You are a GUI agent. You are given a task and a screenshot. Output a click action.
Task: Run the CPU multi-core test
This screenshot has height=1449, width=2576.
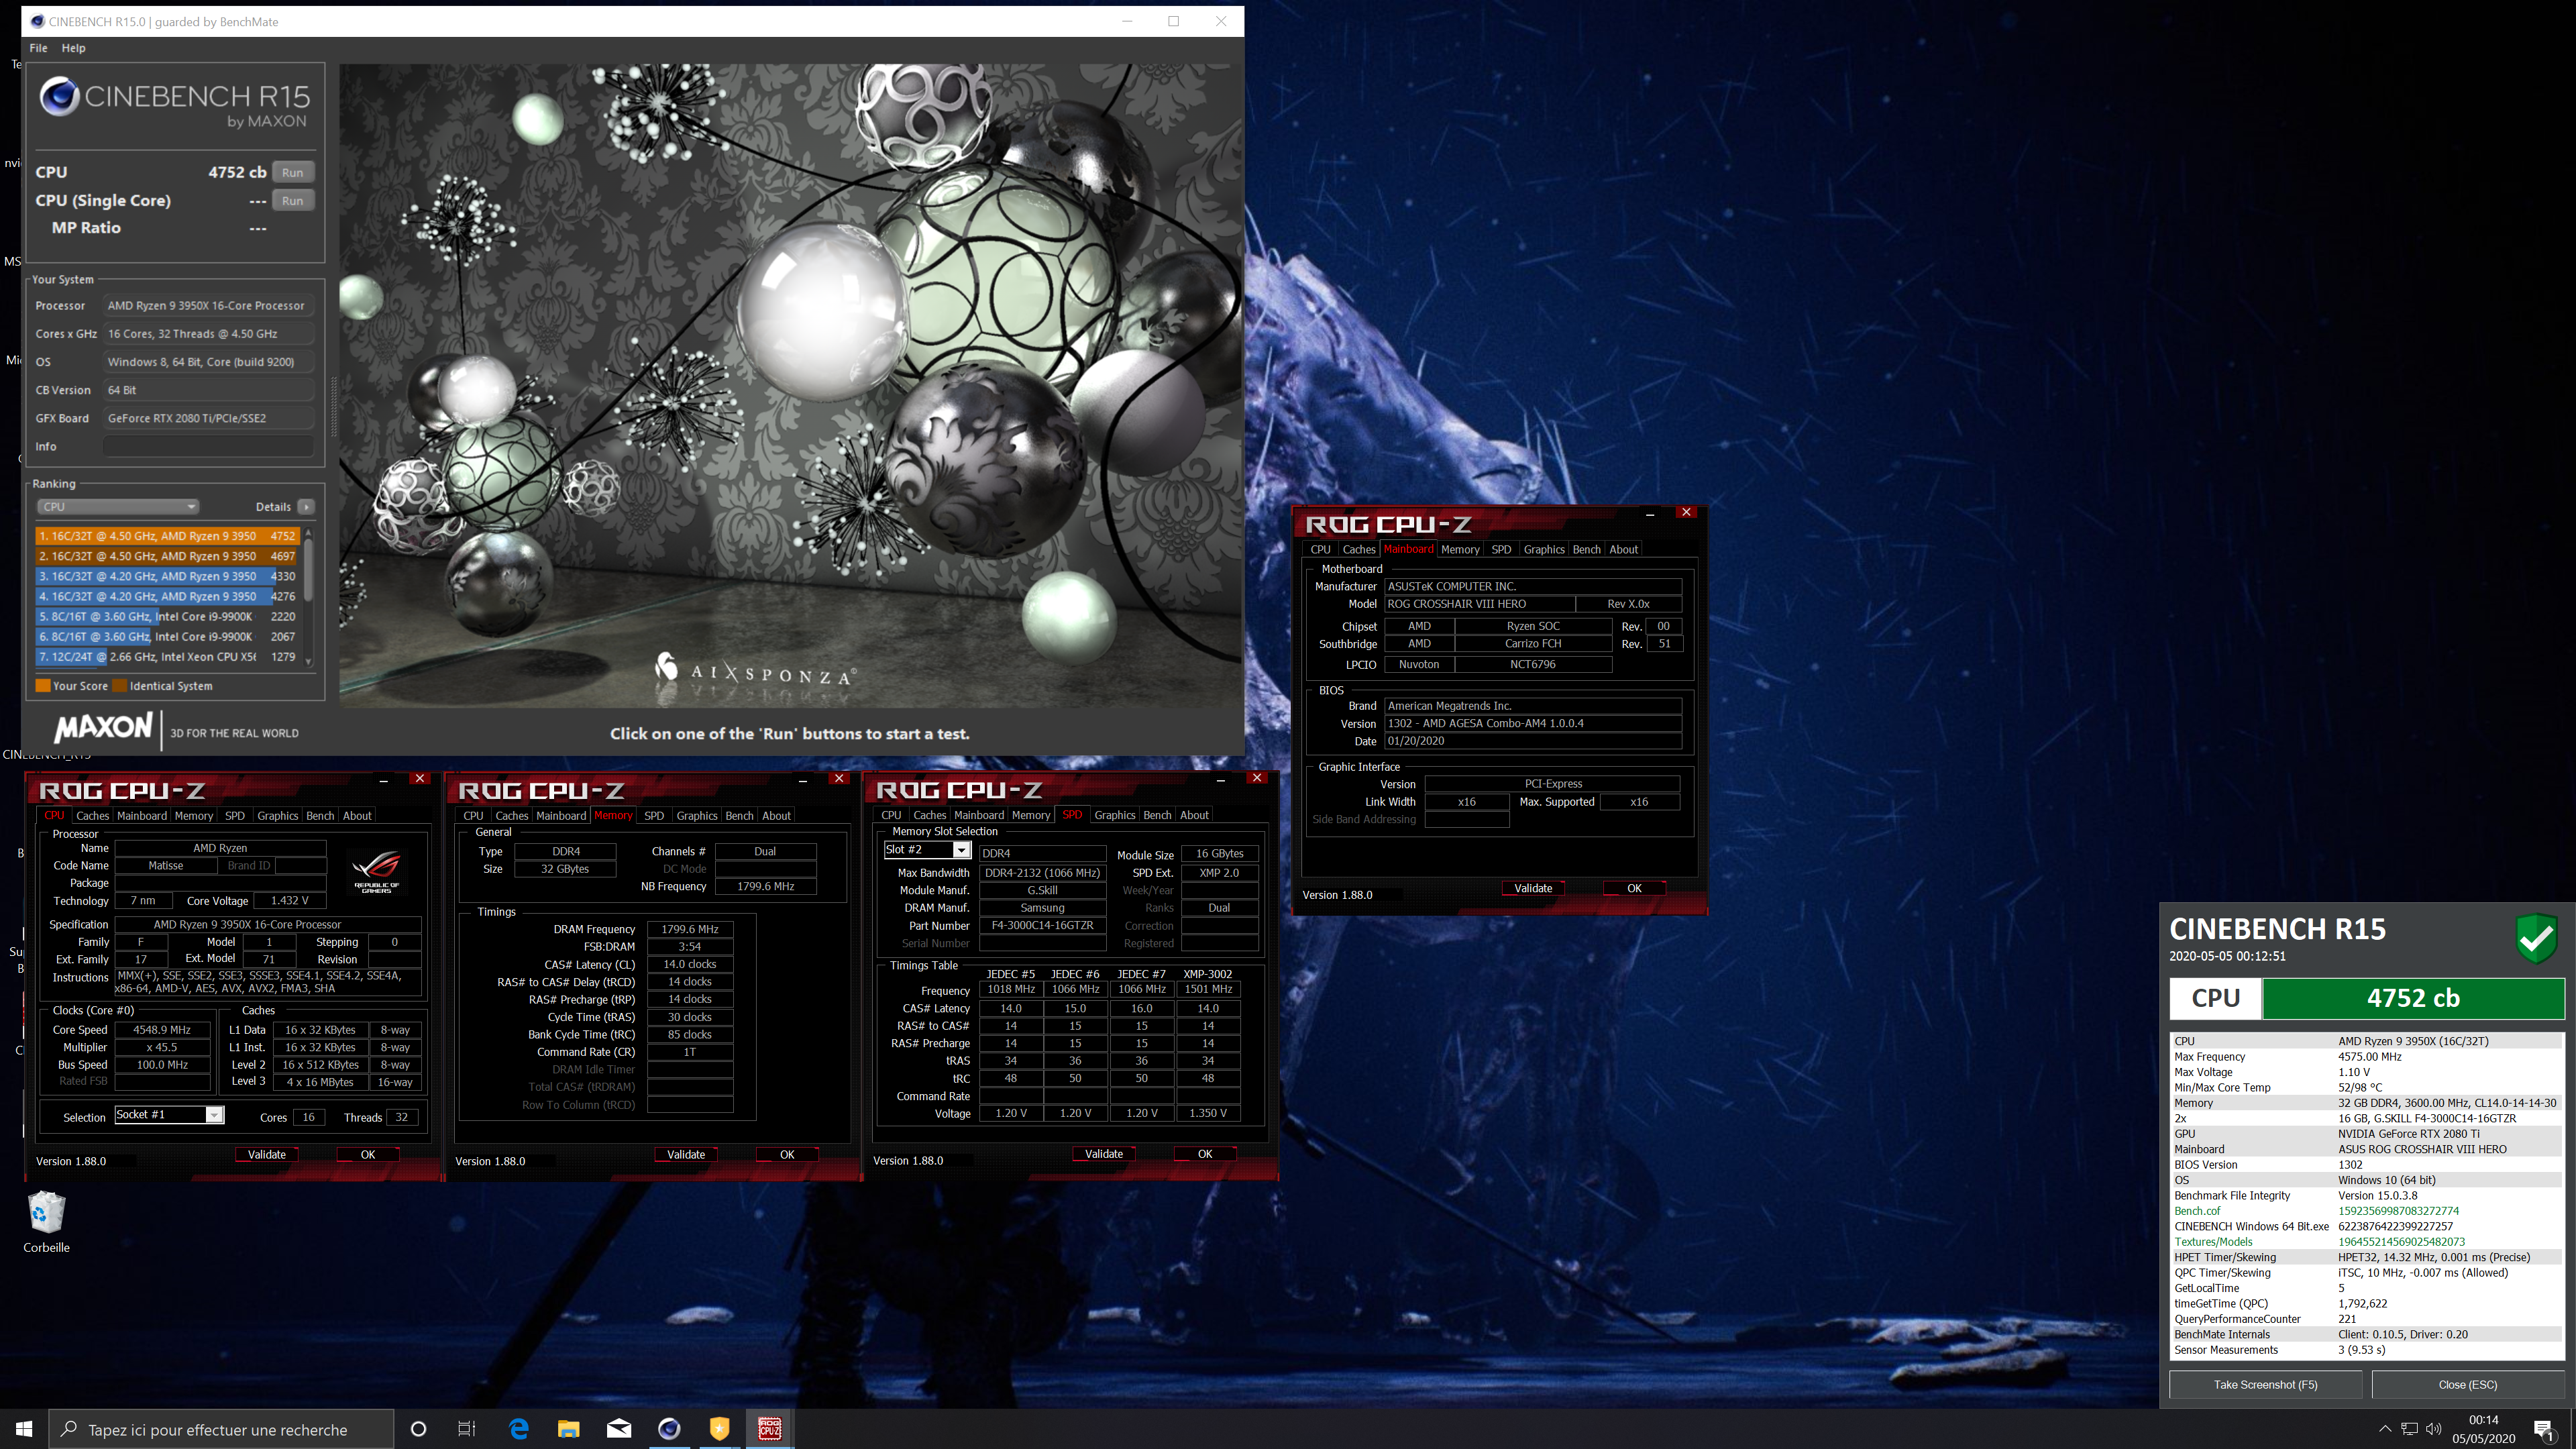[x=292, y=172]
